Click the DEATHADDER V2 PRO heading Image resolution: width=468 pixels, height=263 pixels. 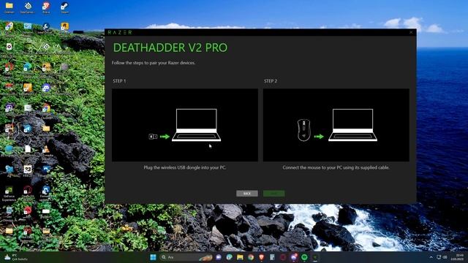click(x=170, y=47)
